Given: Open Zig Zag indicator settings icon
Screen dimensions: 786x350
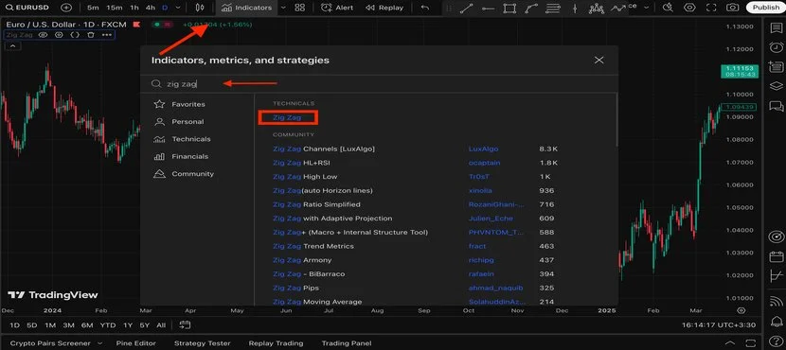Looking at the screenshot, I should (59, 35).
